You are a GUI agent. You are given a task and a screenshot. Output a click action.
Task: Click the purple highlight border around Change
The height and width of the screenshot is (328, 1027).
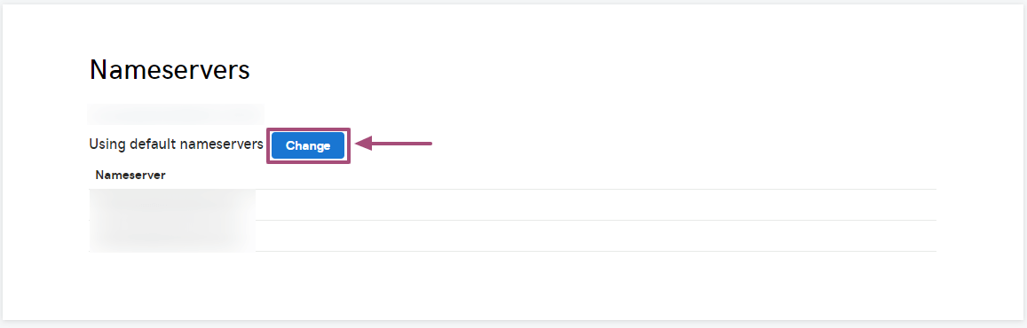point(309,129)
